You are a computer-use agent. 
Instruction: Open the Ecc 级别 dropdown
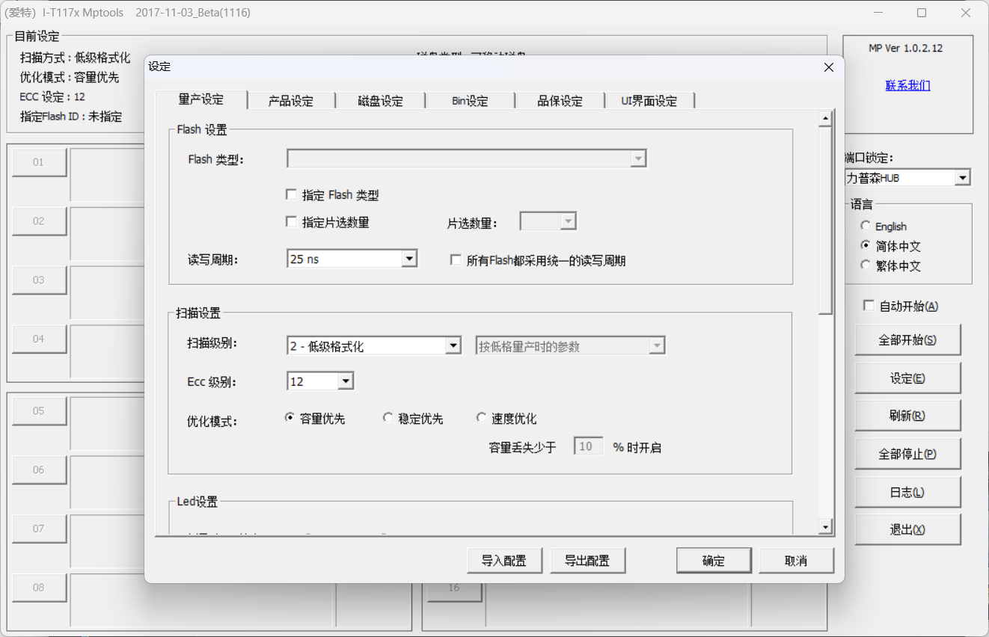[x=345, y=381]
